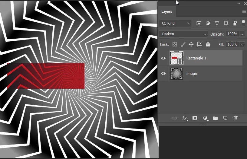Click the Rectangle 1 layer name

point(196,58)
